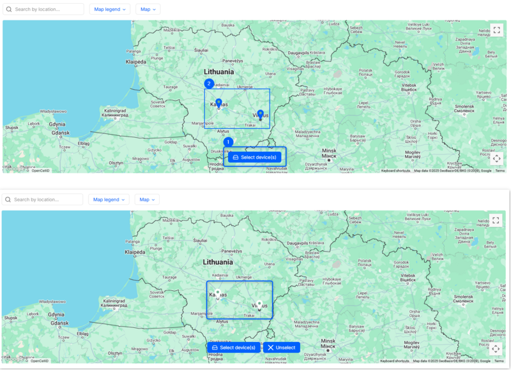The width and height of the screenshot is (511, 370).
Task: Expand Map legend dropdown on the lower map
Action: tap(109, 199)
